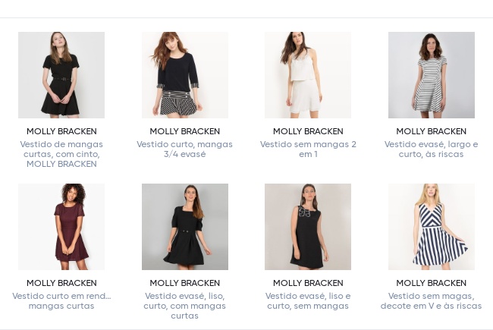This screenshot has width=493, height=330.
Task: Open 'Vestido curto em renda' product link
Action: pos(61,300)
